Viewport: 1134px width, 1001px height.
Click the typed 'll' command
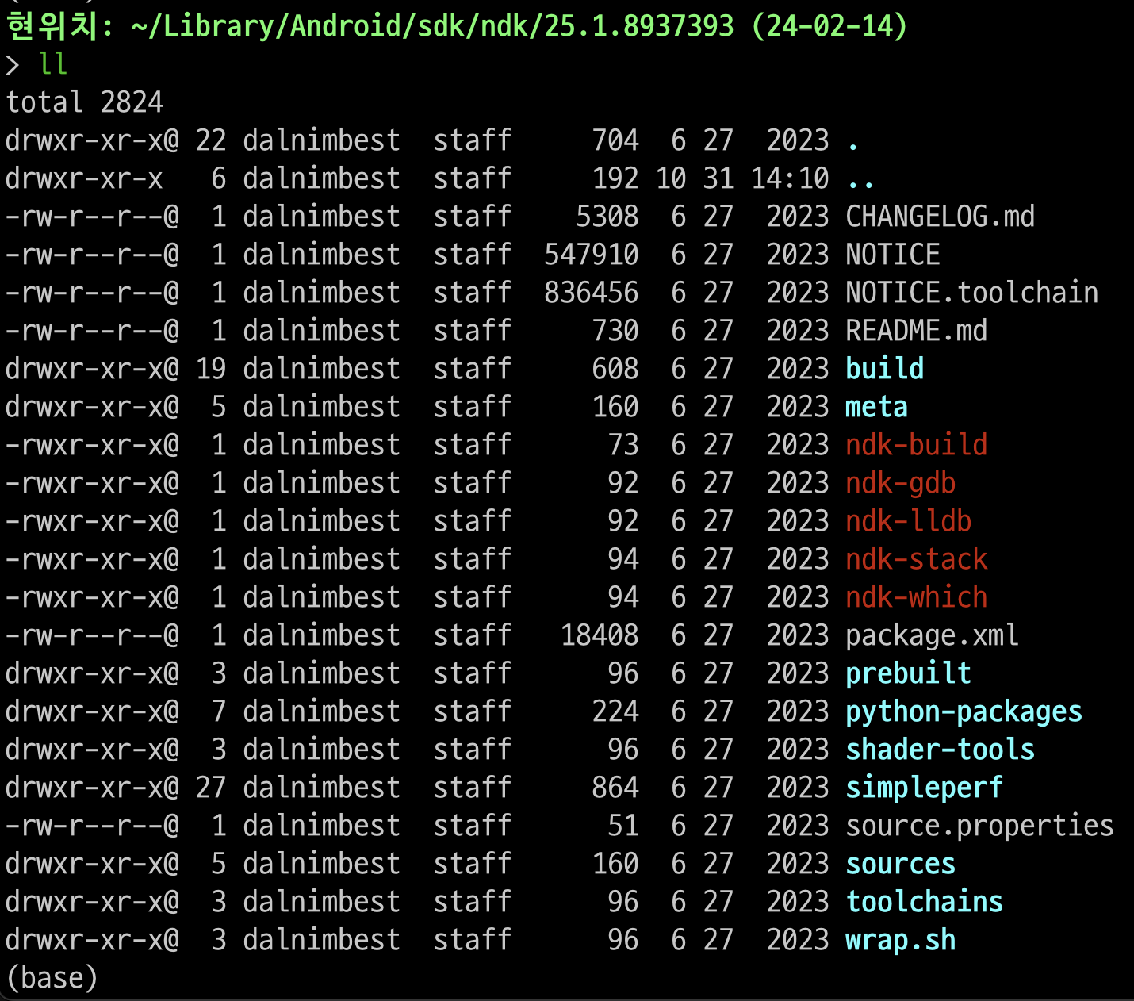(52, 64)
